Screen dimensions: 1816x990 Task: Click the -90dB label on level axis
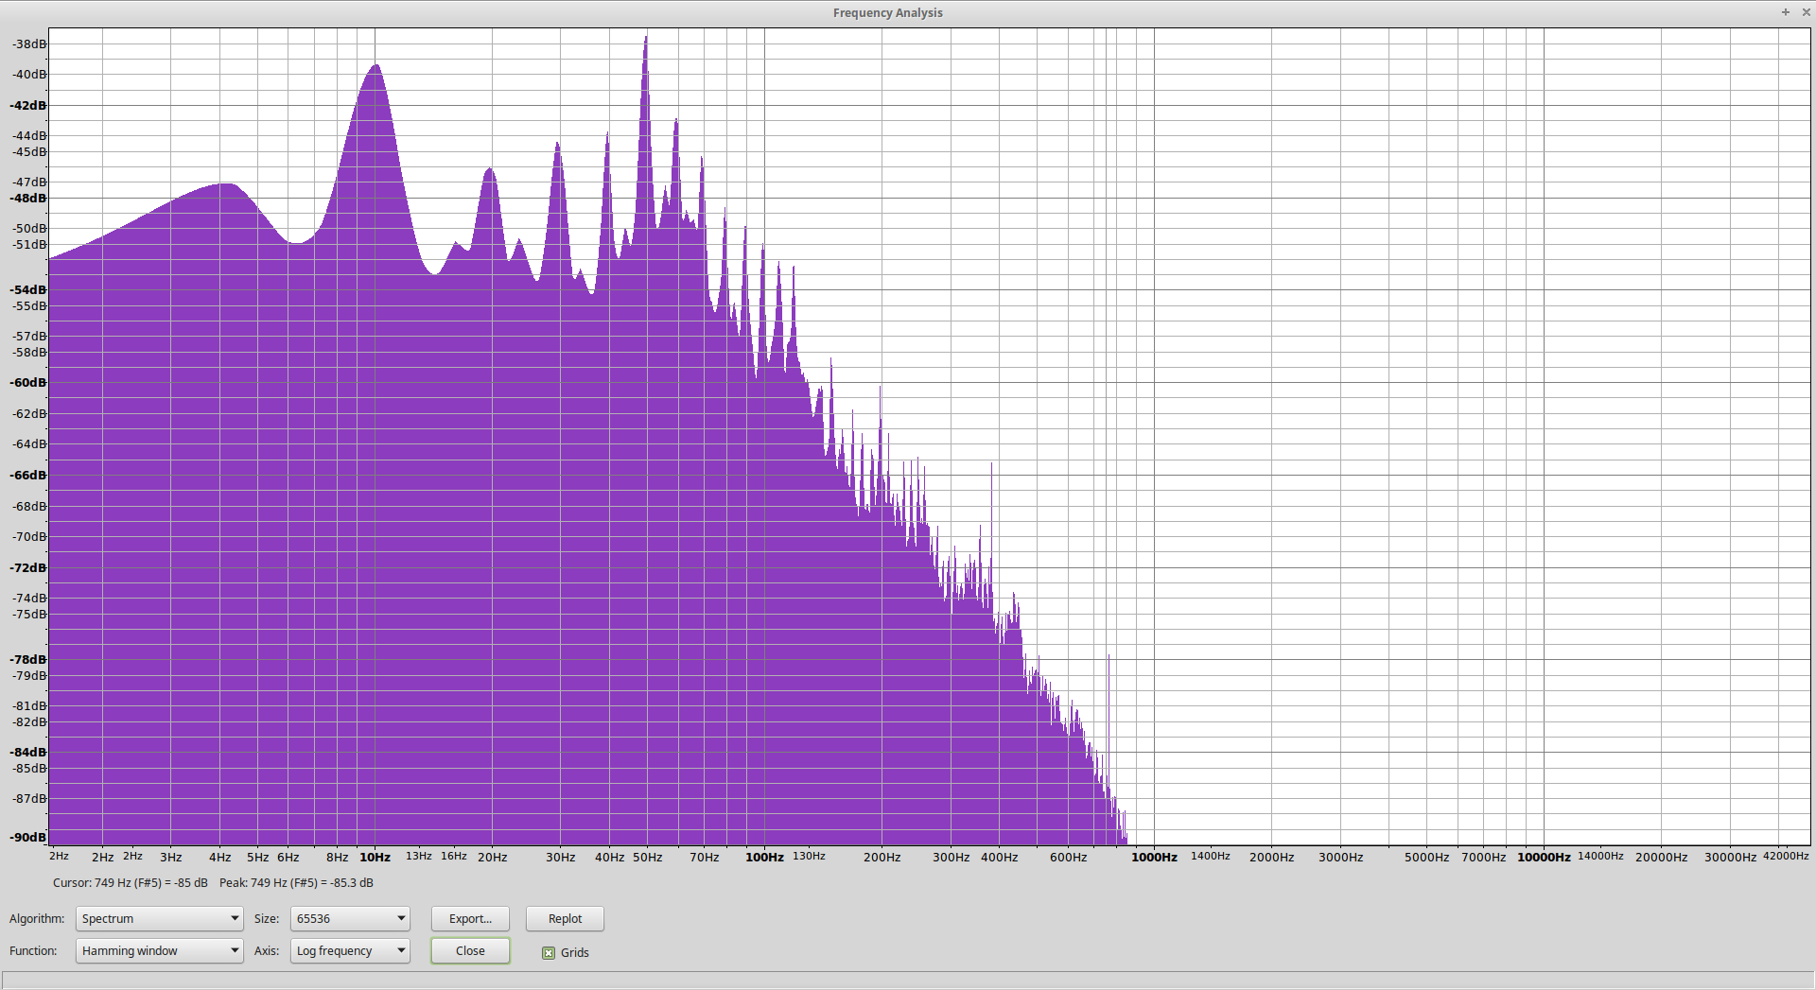28,837
